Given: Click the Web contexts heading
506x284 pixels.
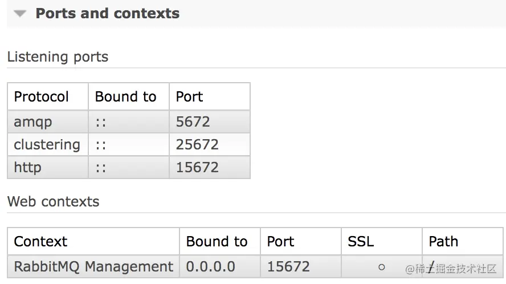Looking at the screenshot, I should pyautogui.click(x=53, y=201).
